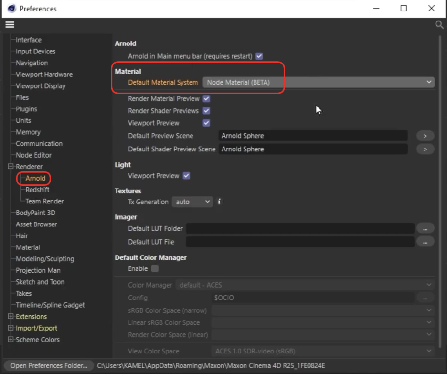Open the Tx Generation auto dropdown

[x=192, y=202]
